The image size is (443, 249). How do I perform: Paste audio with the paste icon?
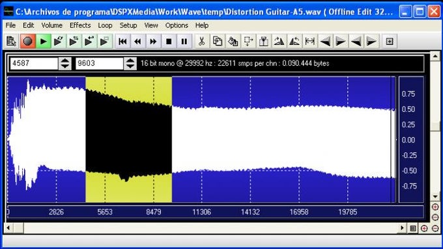tap(233, 42)
